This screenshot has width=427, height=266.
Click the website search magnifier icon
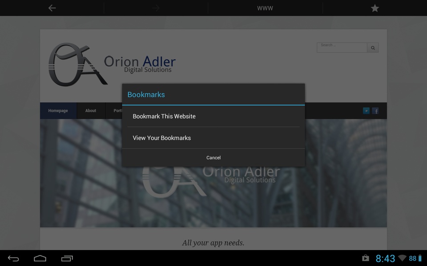[x=373, y=48]
